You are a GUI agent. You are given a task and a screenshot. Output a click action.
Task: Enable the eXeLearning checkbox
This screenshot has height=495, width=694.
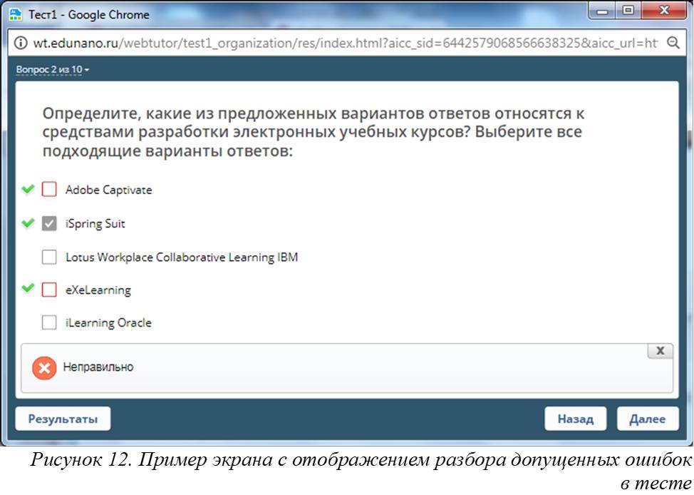[x=49, y=290]
